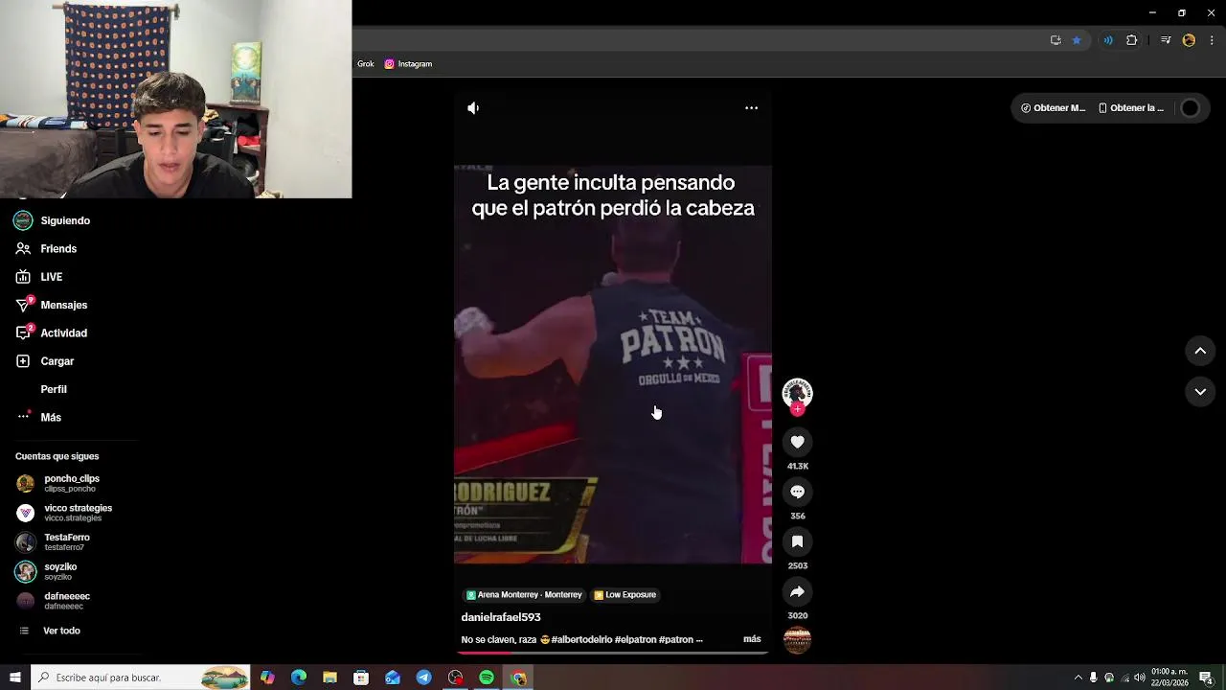Click the install app icon in address bar
The image size is (1226, 690).
coord(1056,40)
